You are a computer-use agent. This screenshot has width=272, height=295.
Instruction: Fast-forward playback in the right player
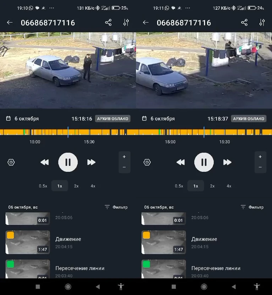click(x=227, y=162)
